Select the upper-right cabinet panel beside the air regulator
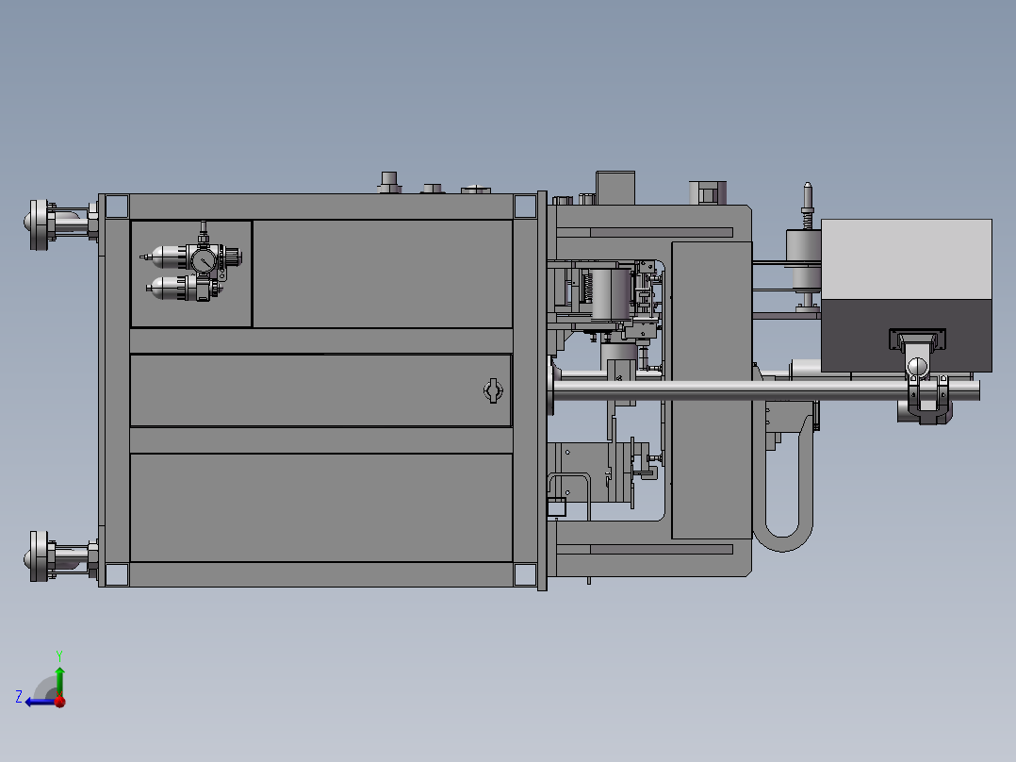 (x=383, y=273)
